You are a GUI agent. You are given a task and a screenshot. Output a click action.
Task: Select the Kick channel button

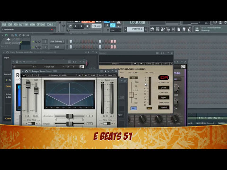tap(57, 47)
